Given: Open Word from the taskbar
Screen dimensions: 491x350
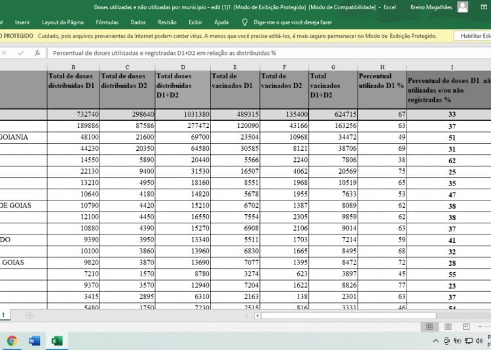Looking at the screenshot, I should (x=34, y=341).
